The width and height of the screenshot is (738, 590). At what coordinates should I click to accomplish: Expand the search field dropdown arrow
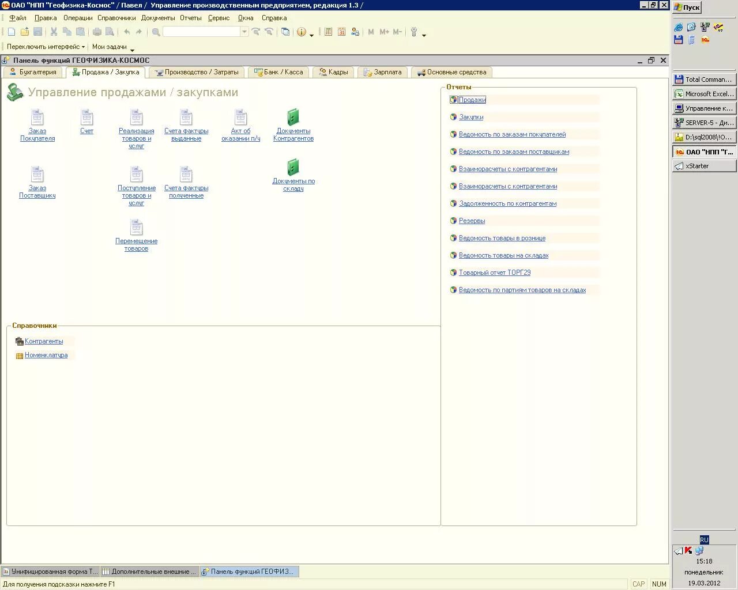pyautogui.click(x=244, y=32)
